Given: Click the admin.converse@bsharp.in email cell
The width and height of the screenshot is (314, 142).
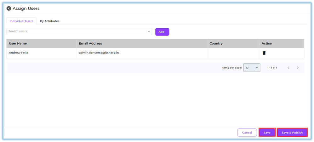Looking at the screenshot, I should (99, 53).
